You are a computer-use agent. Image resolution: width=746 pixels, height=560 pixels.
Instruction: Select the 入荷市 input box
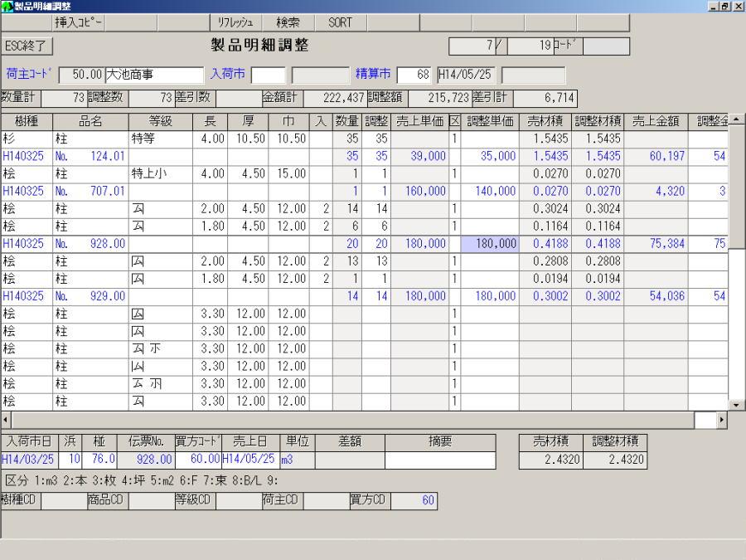[x=268, y=75]
